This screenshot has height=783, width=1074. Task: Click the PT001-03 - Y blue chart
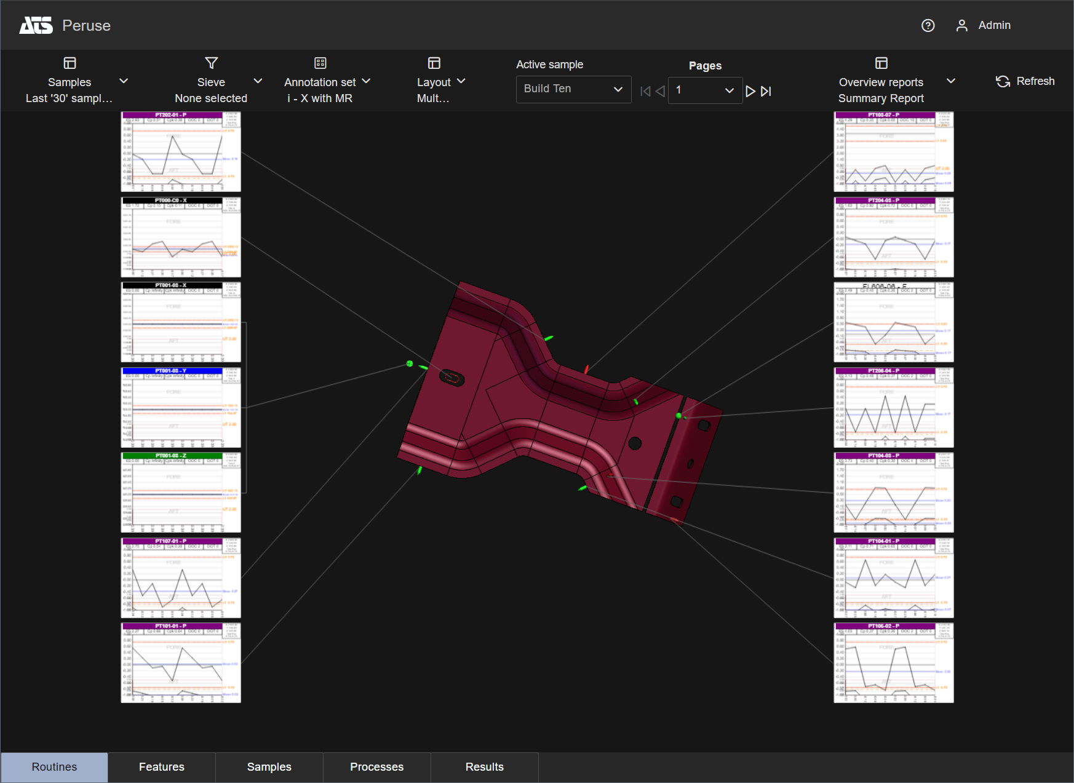pos(181,407)
